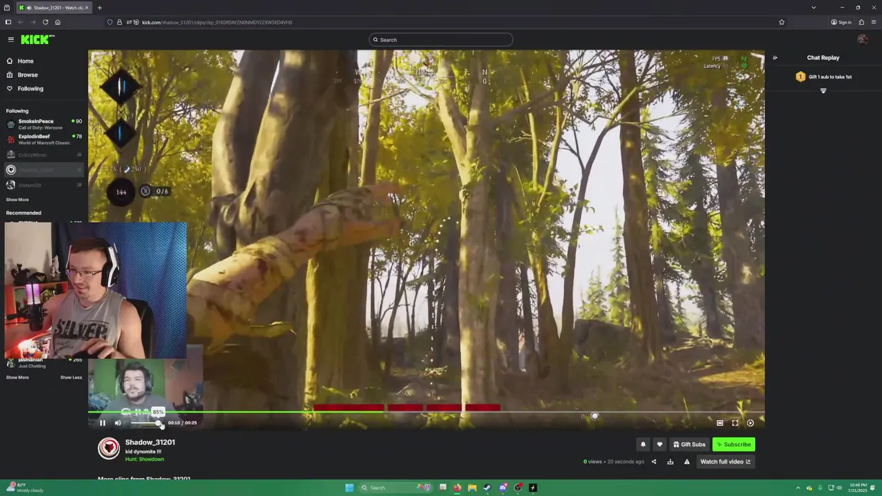
Task: Open a new browser tab
Action: [x=99, y=8]
